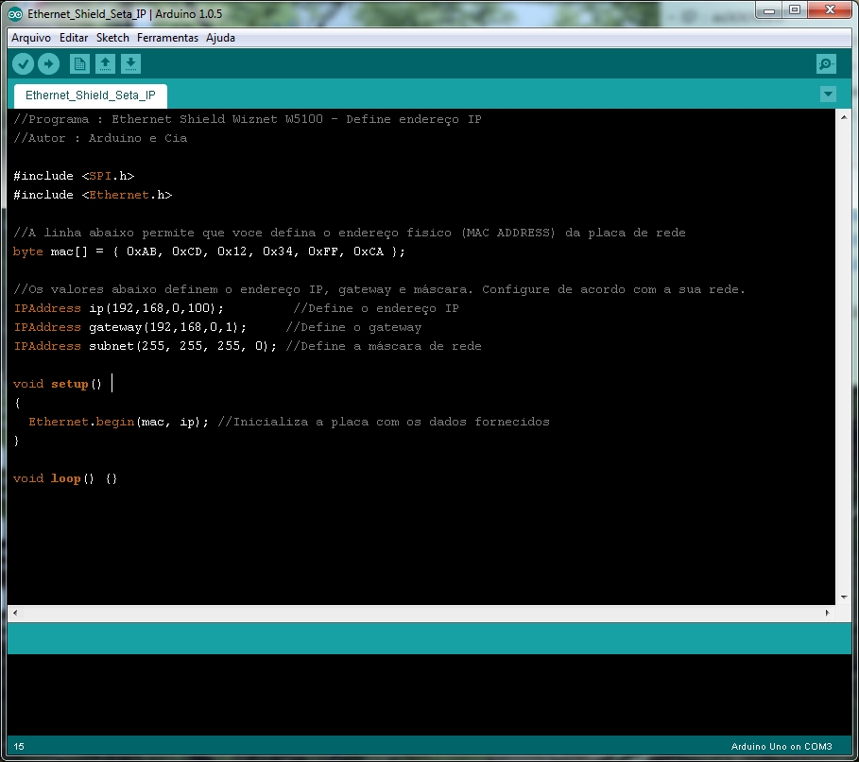Upload sketch with the arrow button
This screenshot has width=859, height=762.
tap(49, 64)
